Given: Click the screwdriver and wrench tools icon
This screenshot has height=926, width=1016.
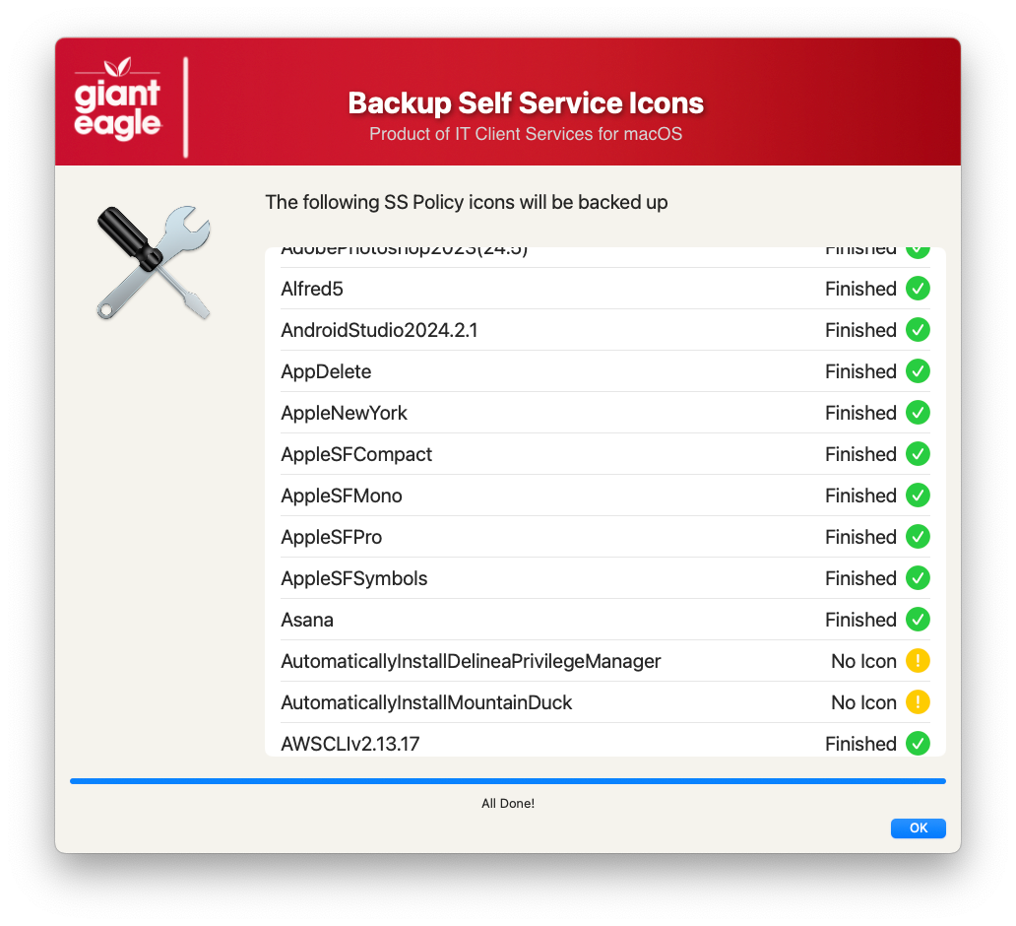Looking at the screenshot, I should pos(154,263).
